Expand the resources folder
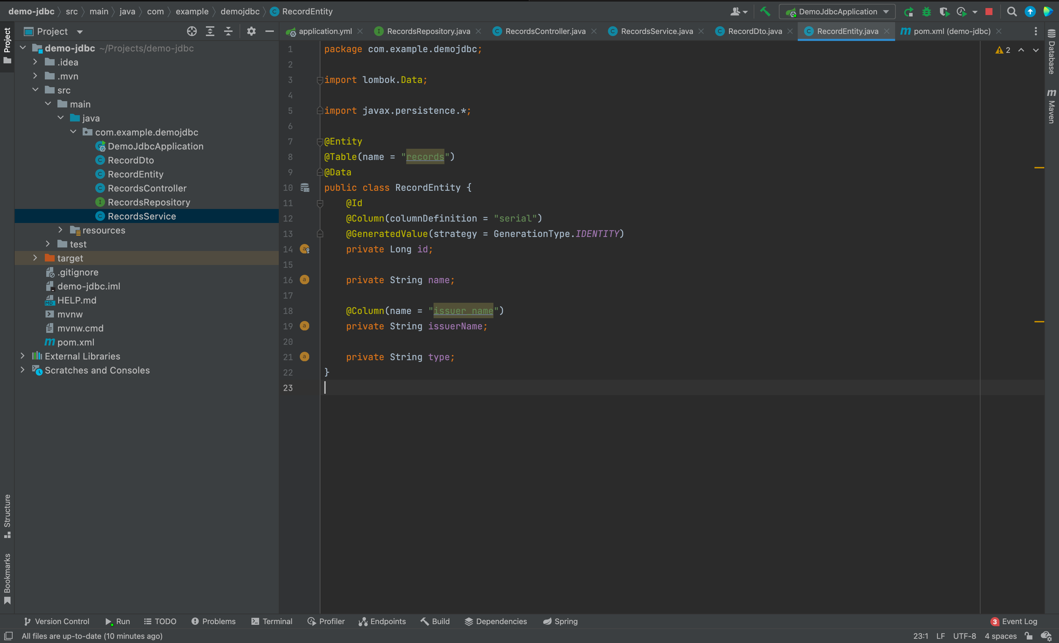Screen dimensions: 1059x643 (x=61, y=230)
